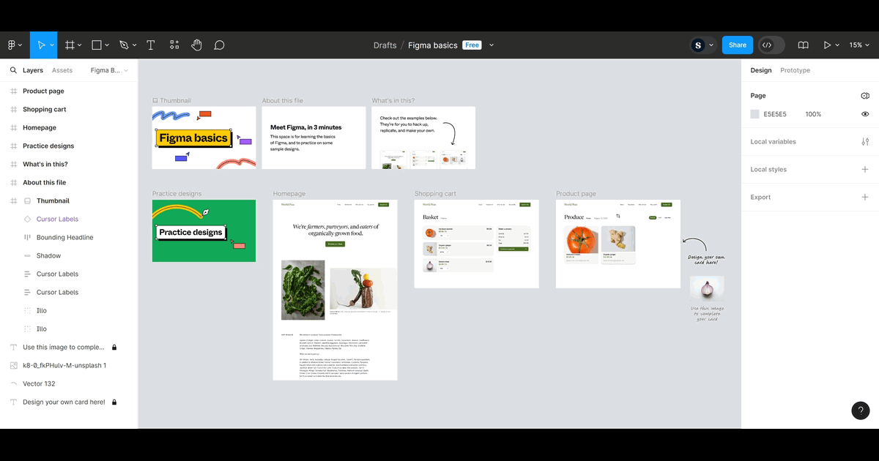This screenshot has width=879, height=461.
Task: Toggle Dev Mode code switch
Action: [x=771, y=45]
